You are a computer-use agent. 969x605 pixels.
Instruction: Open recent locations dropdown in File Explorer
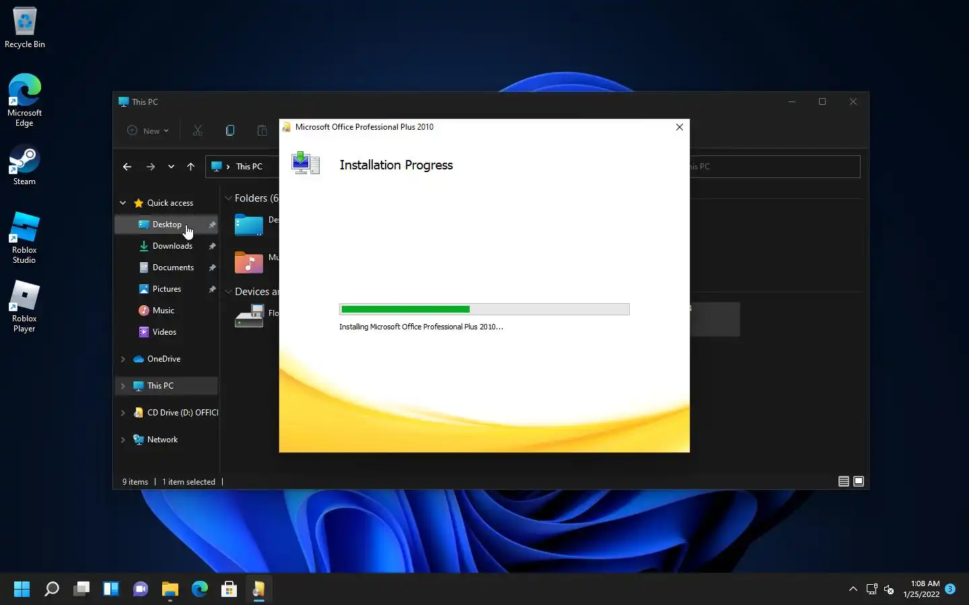171,167
